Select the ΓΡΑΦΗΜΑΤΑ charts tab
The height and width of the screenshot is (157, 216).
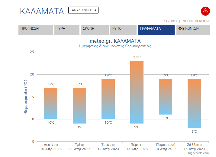coord(156,30)
